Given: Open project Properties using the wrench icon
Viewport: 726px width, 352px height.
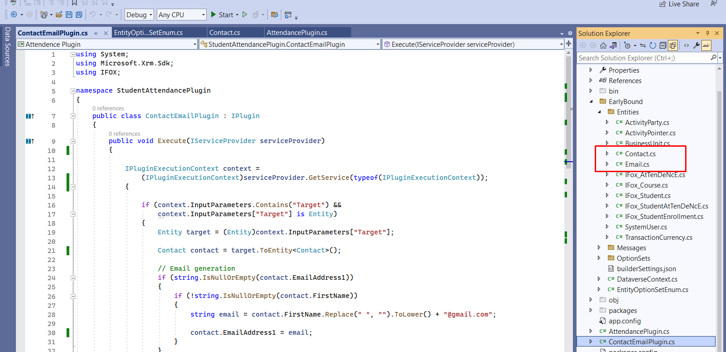Looking at the screenshot, I should click(696, 45).
